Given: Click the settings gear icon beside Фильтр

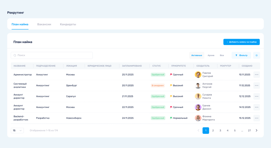Looking at the screenshot, I should click(256, 55).
